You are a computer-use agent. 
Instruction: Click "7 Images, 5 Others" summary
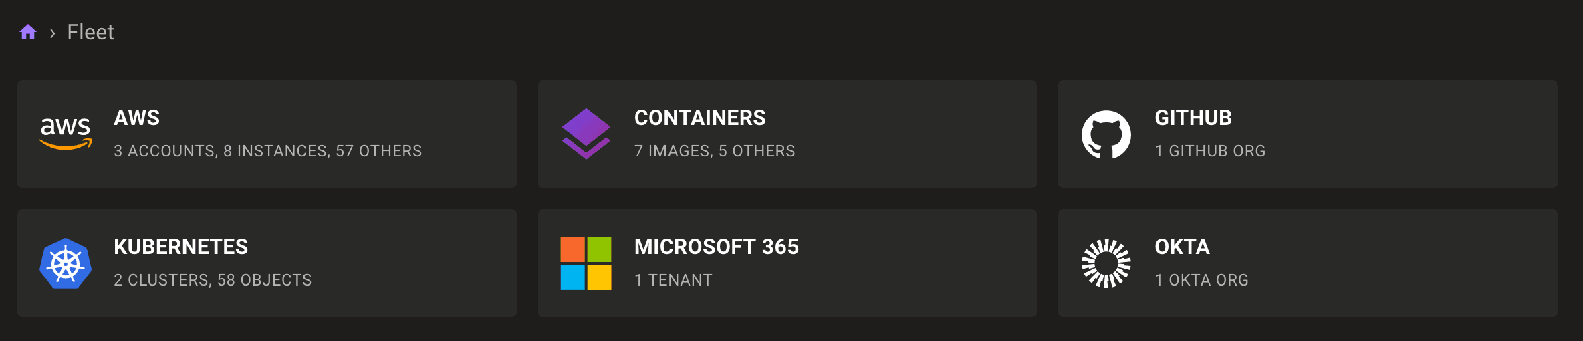click(x=715, y=151)
